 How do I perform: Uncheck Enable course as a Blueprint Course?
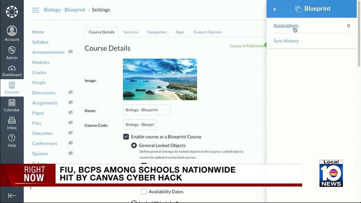click(x=126, y=137)
